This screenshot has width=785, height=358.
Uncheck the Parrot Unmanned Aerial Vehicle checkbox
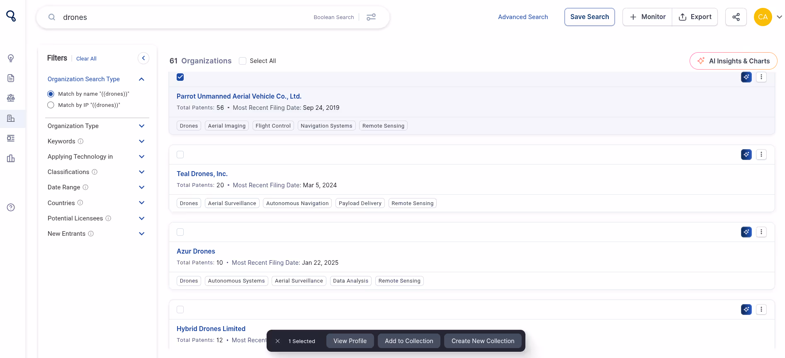click(180, 77)
